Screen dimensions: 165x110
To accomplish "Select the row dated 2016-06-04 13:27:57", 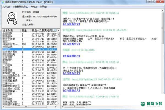I will point(30,36).
